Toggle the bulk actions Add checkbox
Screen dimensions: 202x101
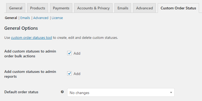tap(69, 53)
